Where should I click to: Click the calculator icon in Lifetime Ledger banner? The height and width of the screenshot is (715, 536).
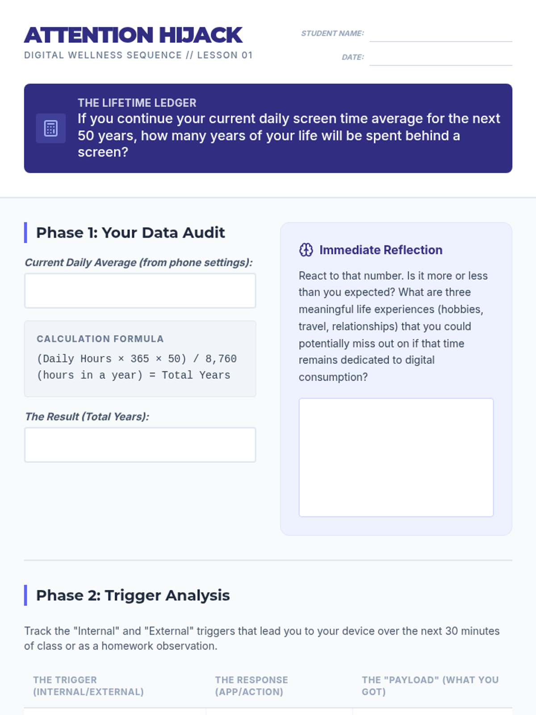(51, 128)
